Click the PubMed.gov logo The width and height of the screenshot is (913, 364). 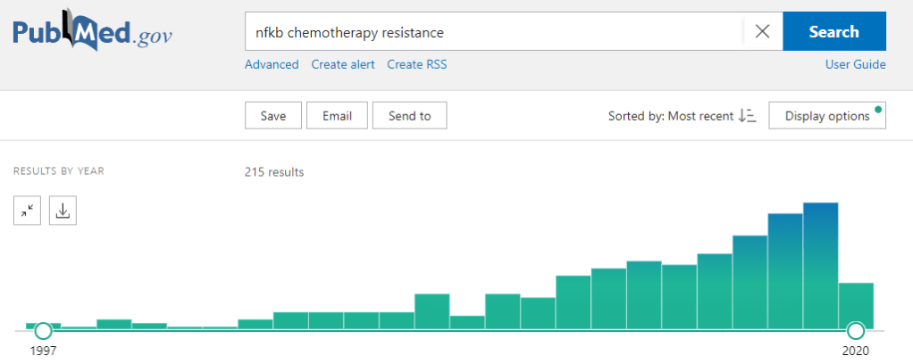pos(92,33)
